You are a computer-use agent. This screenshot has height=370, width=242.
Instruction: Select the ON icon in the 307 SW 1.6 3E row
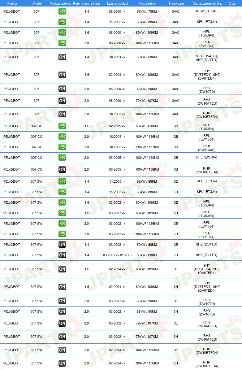point(62,269)
